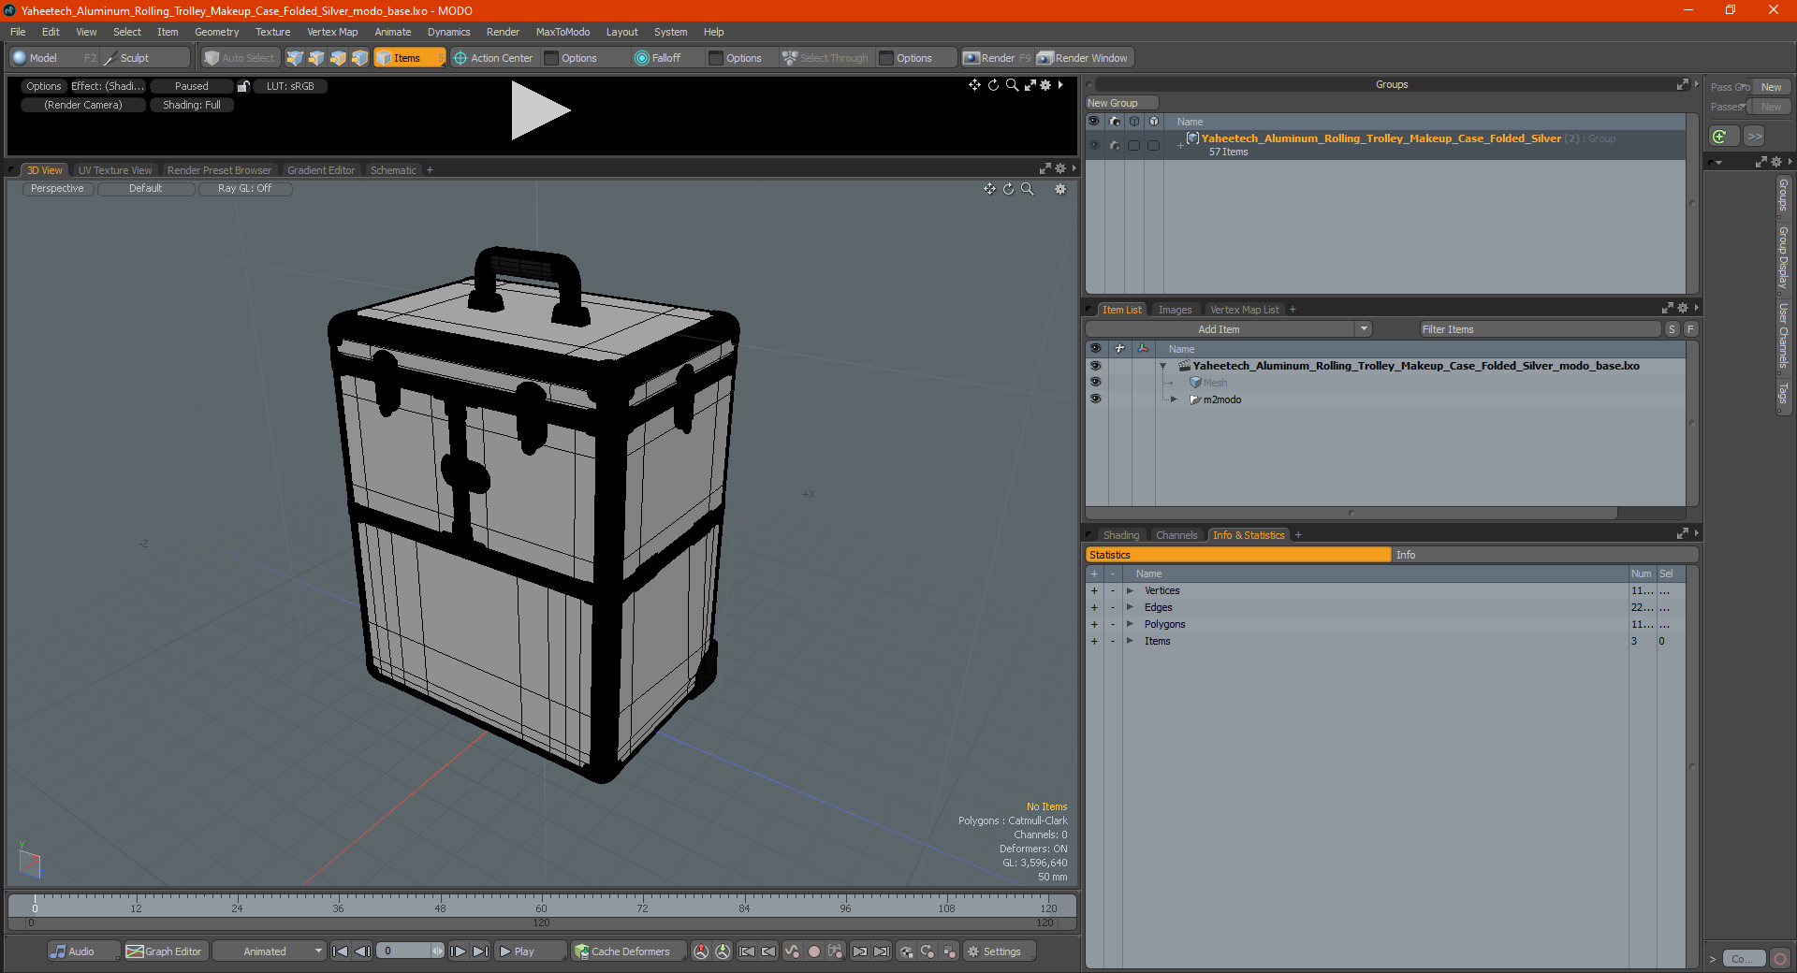Switch to the Images tab
Screen dimensions: 1797x973
click(x=1175, y=310)
